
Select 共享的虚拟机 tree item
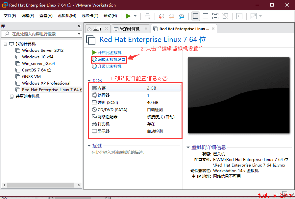28,96
